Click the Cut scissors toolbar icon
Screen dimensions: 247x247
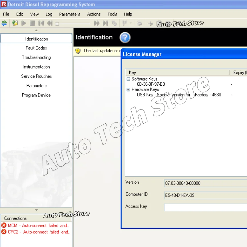point(150,24)
